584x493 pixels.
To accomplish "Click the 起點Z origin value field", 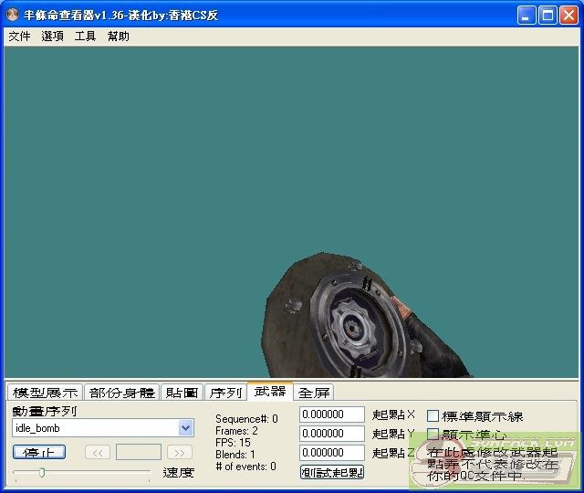I will pos(332,453).
